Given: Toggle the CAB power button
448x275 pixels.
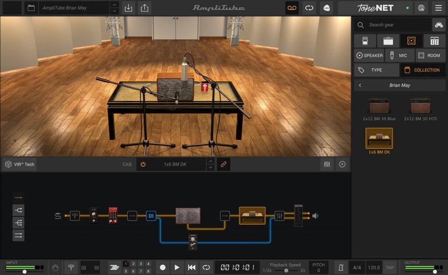Looking at the screenshot, I should [x=143, y=164].
